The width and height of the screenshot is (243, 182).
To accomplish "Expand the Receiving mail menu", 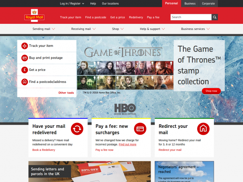I will point(83,29).
